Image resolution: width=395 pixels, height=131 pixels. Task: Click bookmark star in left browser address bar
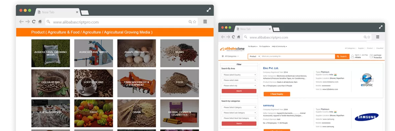point(195,22)
